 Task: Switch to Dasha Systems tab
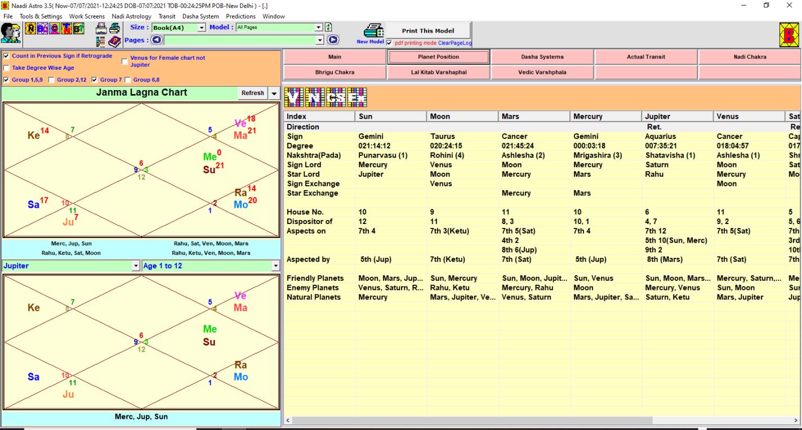pyautogui.click(x=542, y=57)
